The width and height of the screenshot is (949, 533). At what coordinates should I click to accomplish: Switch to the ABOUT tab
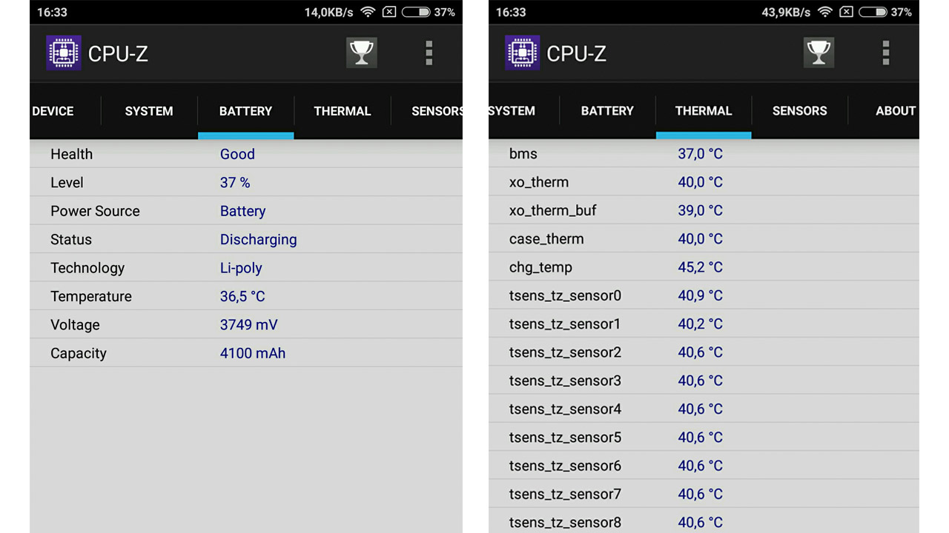coord(895,111)
